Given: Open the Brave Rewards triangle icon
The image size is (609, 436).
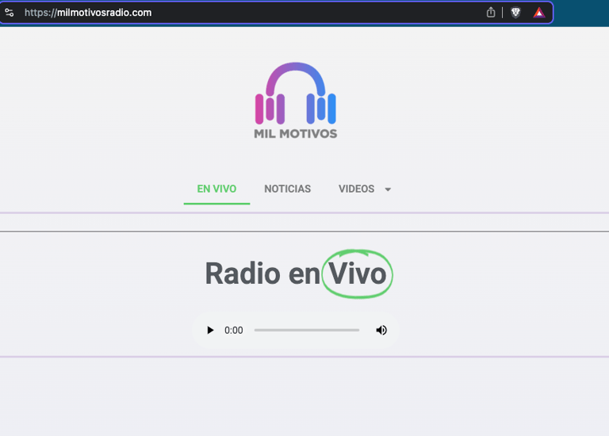Looking at the screenshot, I should pos(539,13).
